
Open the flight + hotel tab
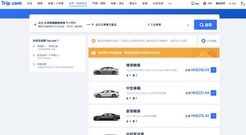click(x=117, y=3)
